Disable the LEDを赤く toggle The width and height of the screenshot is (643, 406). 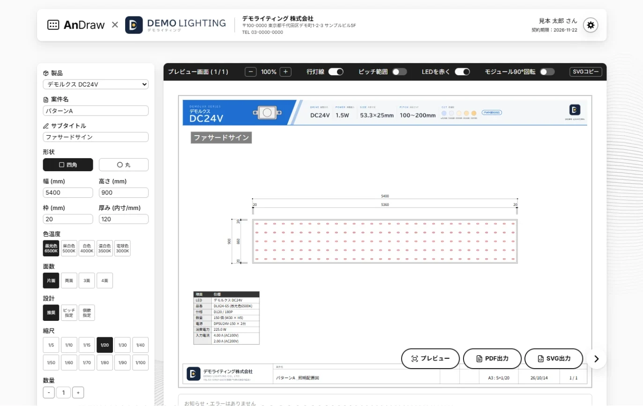[x=463, y=72]
